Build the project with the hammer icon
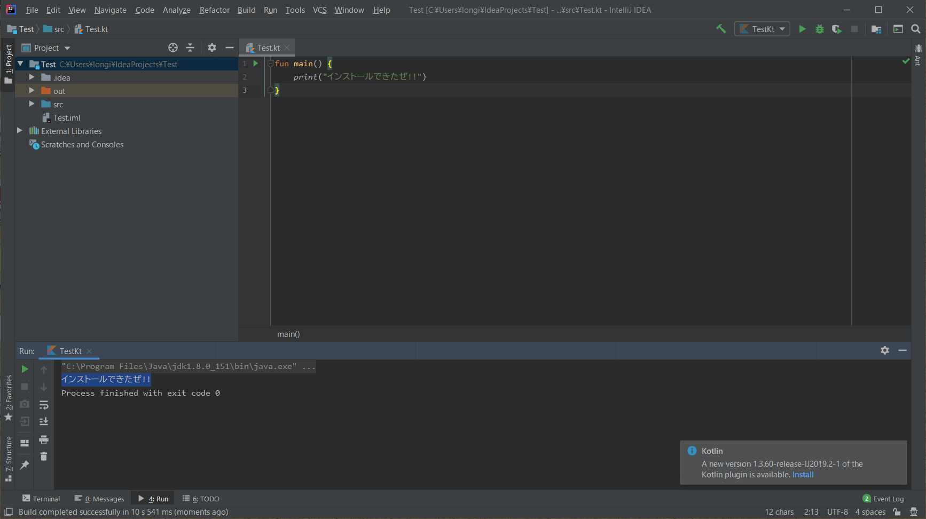The width and height of the screenshot is (926, 519). click(721, 29)
